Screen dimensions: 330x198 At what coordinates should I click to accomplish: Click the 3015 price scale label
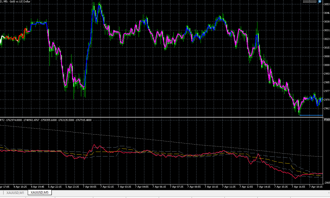pyautogui.click(x=326, y=48)
